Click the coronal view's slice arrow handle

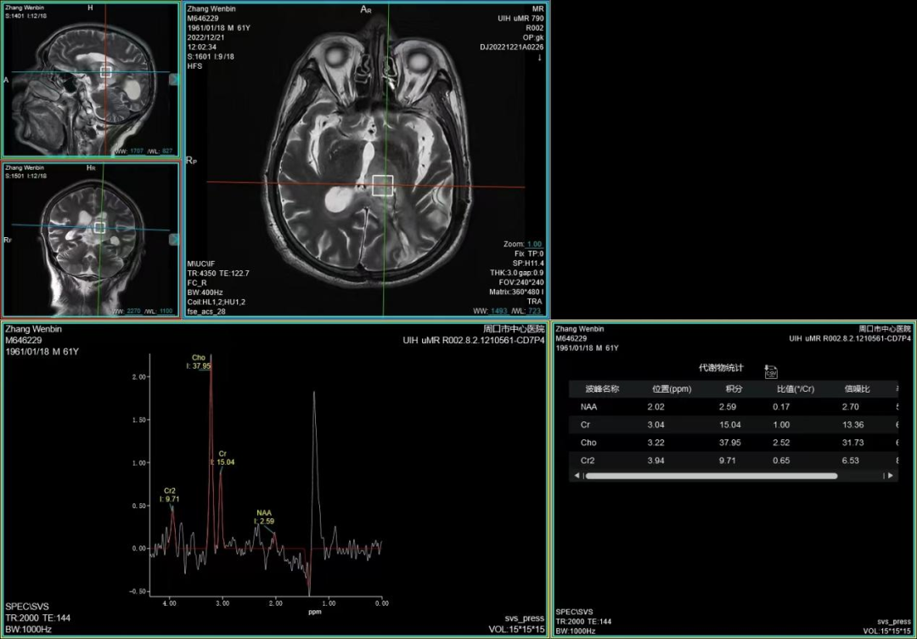pyautogui.click(x=174, y=240)
